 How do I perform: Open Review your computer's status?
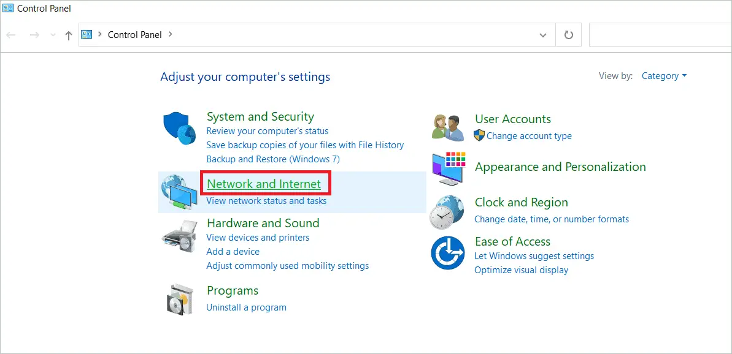(267, 131)
